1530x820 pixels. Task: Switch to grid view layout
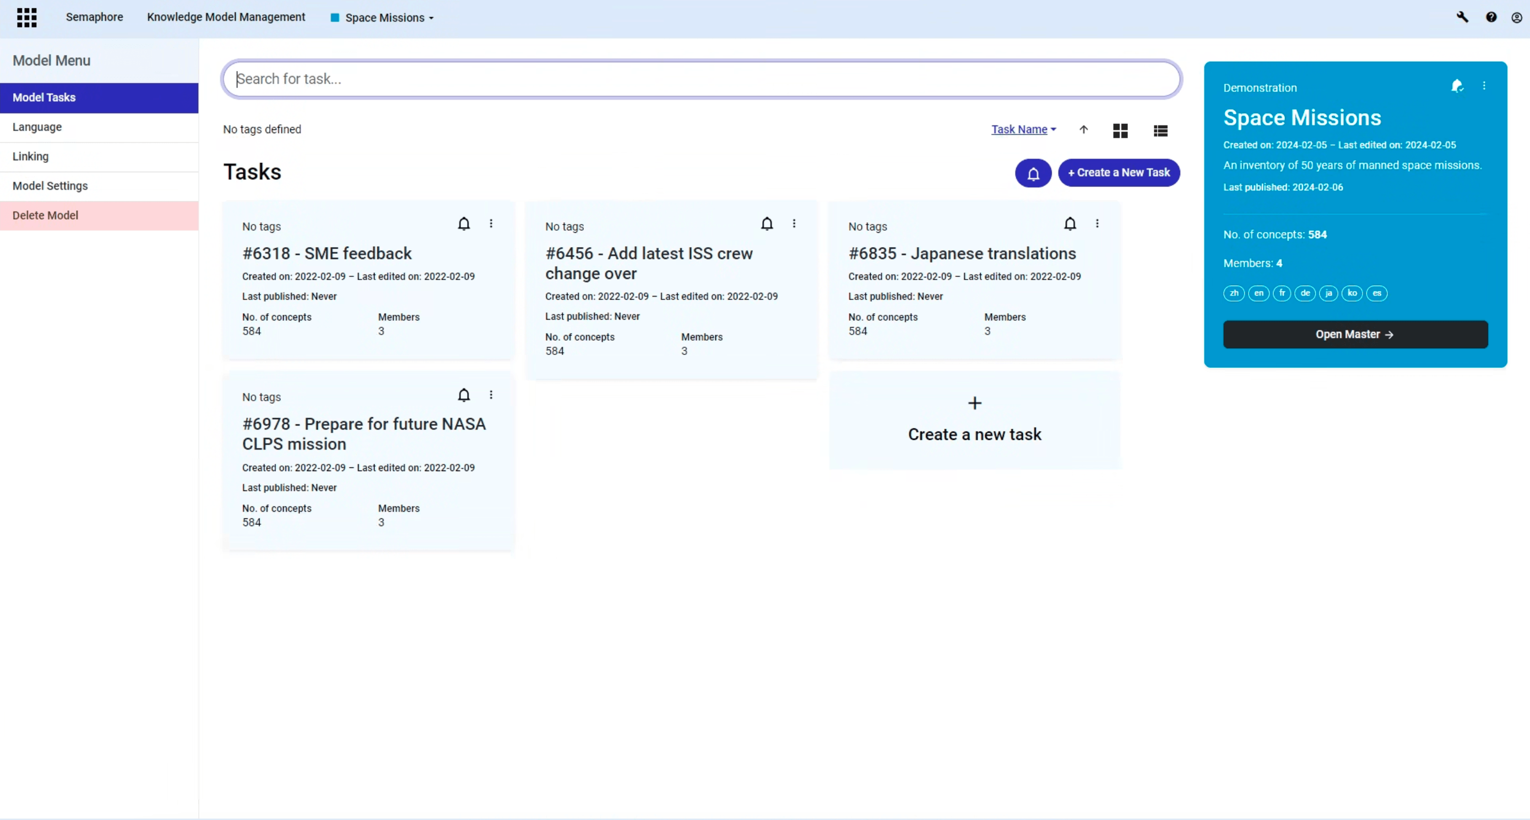click(x=1120, y=130)
